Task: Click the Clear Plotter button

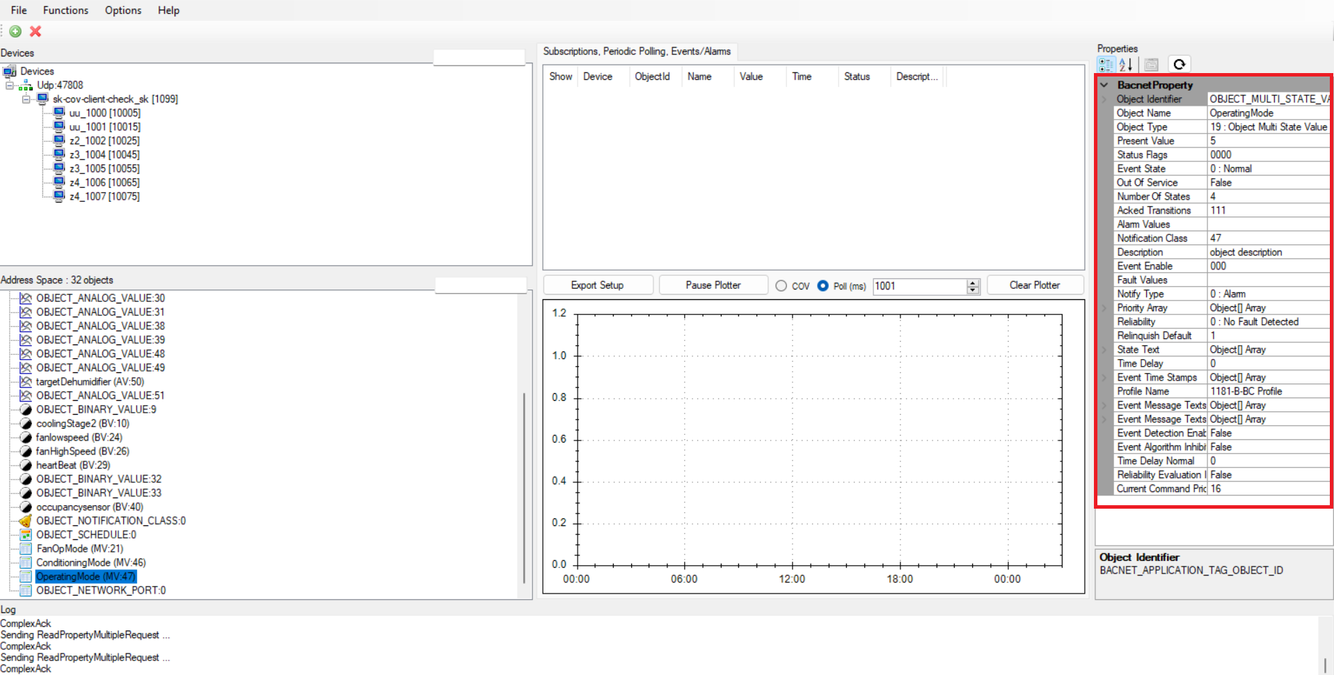Action: pos(1035,285)
